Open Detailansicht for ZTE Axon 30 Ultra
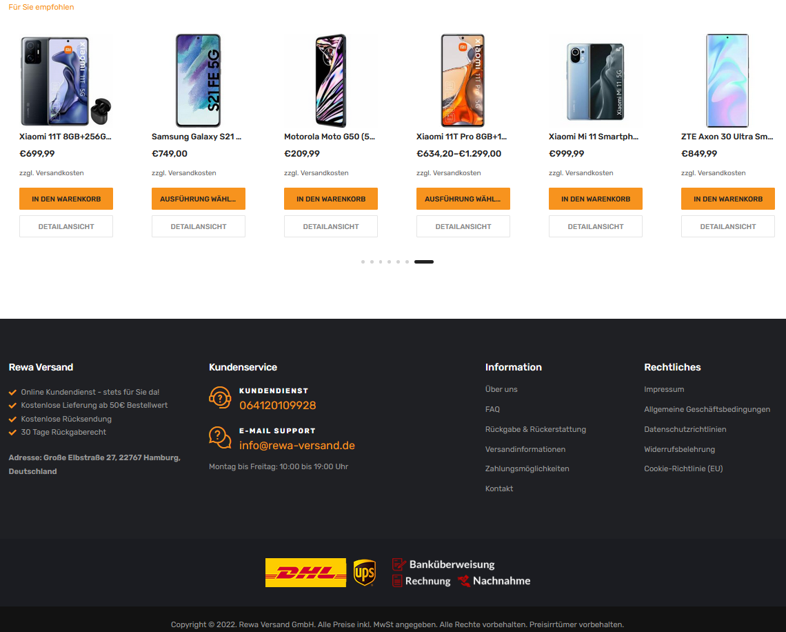 point(728,226)
